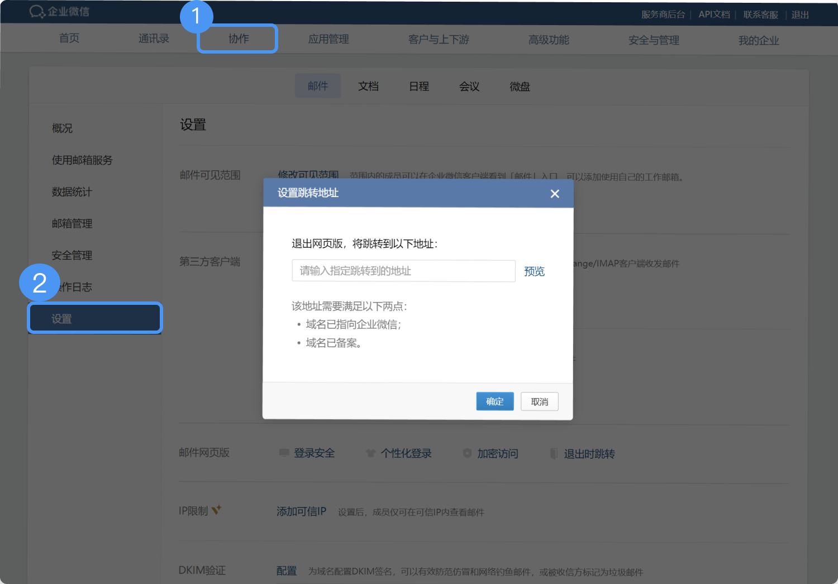Select the 协作 navigation item
The height and width of the screenshot is (584, 838).
[x=239, y=39]
